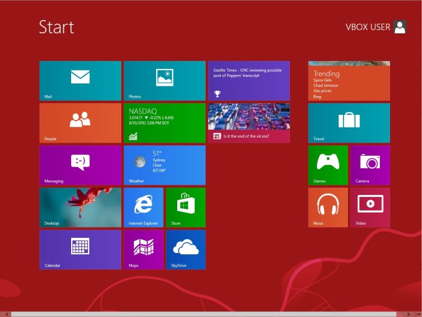The width and height of the screenshot is (422, 317).
Task: Open the Mail tile
Action: coord(80,81)
